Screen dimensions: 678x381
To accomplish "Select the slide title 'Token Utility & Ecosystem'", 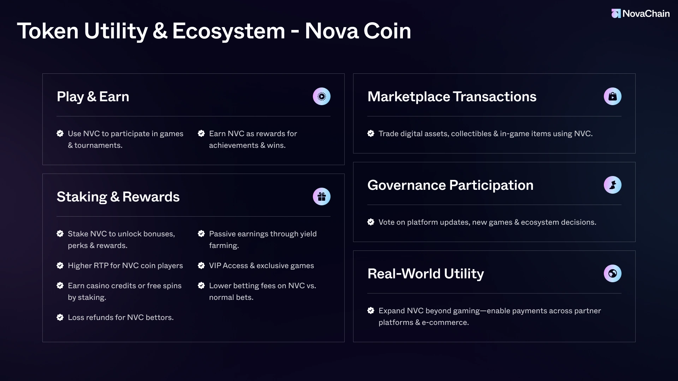I will pos(214,31).
